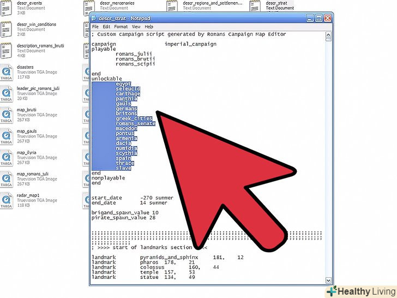
Task: Select the disasters TGA image icon
Action: tap(6, 72)
